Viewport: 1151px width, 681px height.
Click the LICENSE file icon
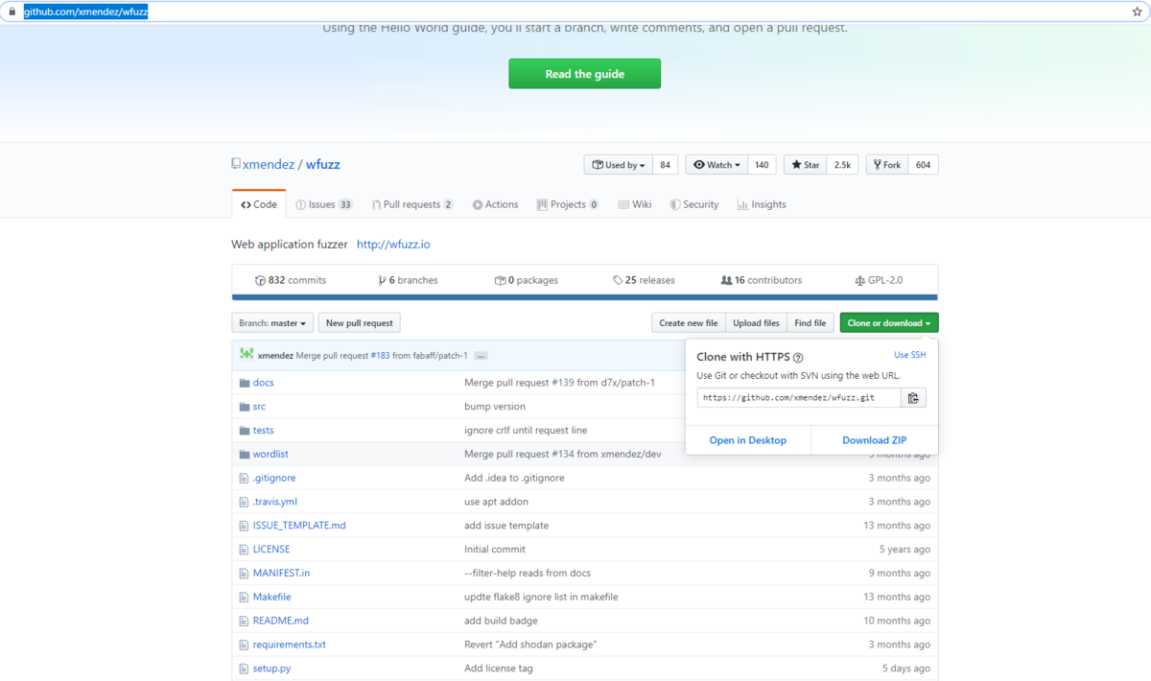point(244,550)
